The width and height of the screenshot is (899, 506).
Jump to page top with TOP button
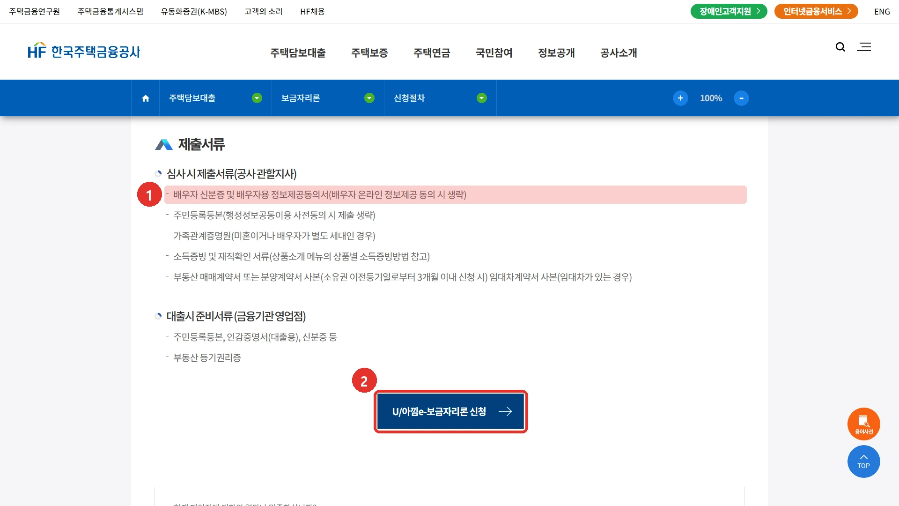[864, 461]
